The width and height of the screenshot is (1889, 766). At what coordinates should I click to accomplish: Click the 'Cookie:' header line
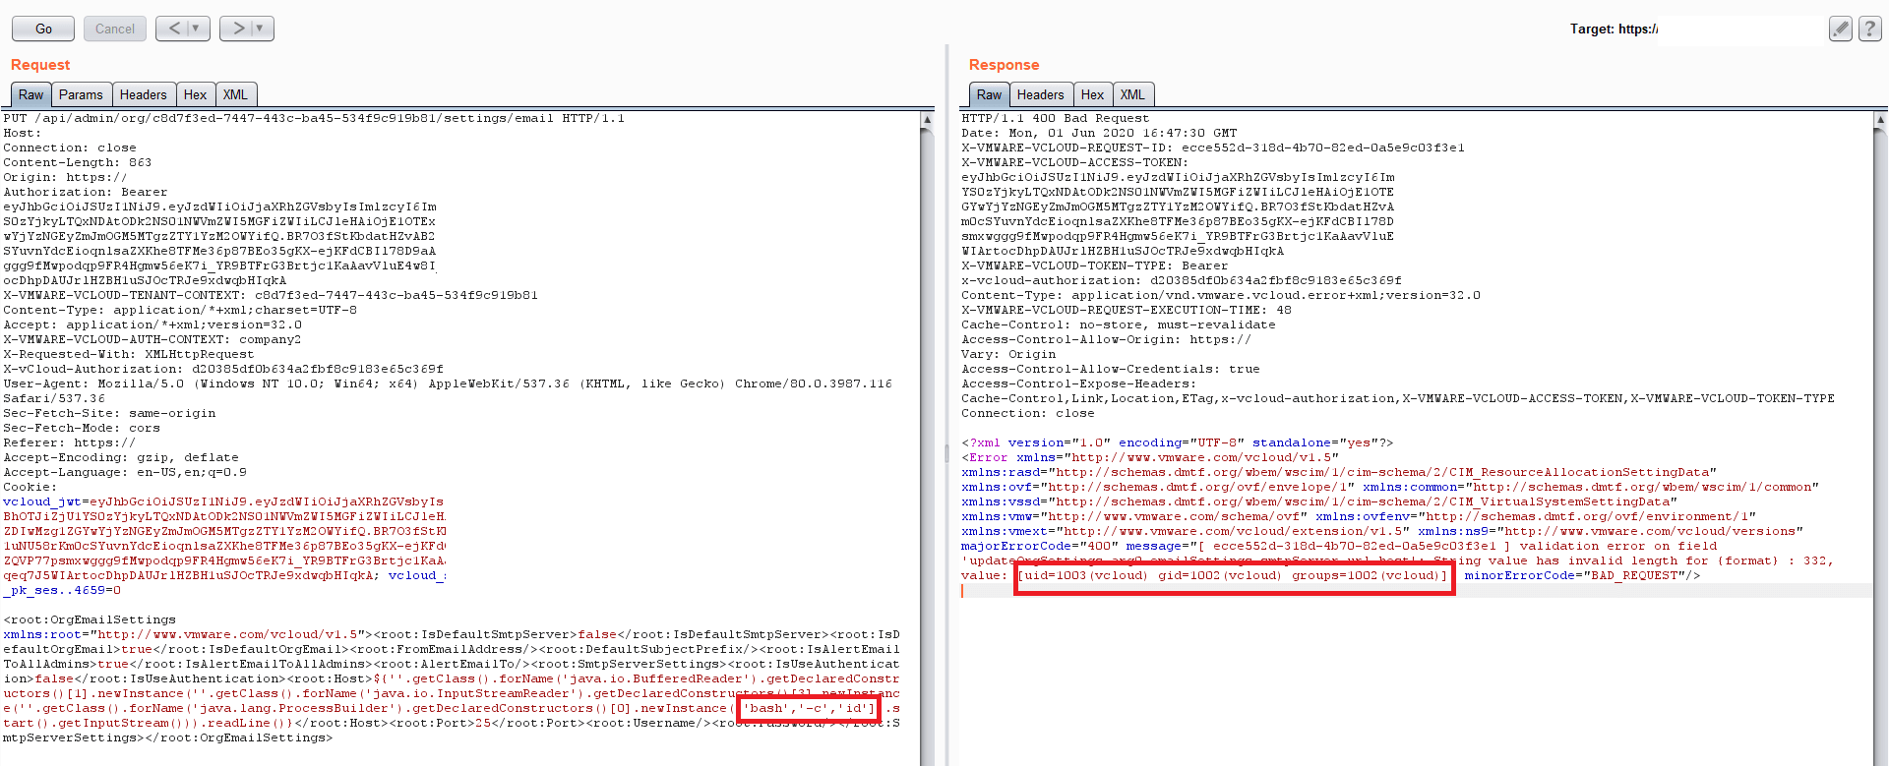[30, 487]
